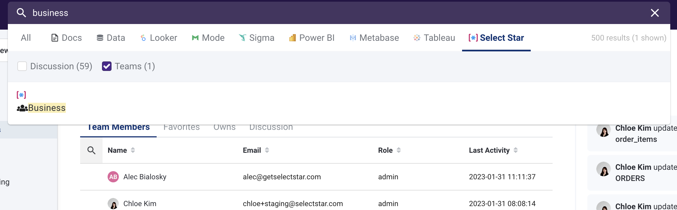Select the Tableau tab

434,38
